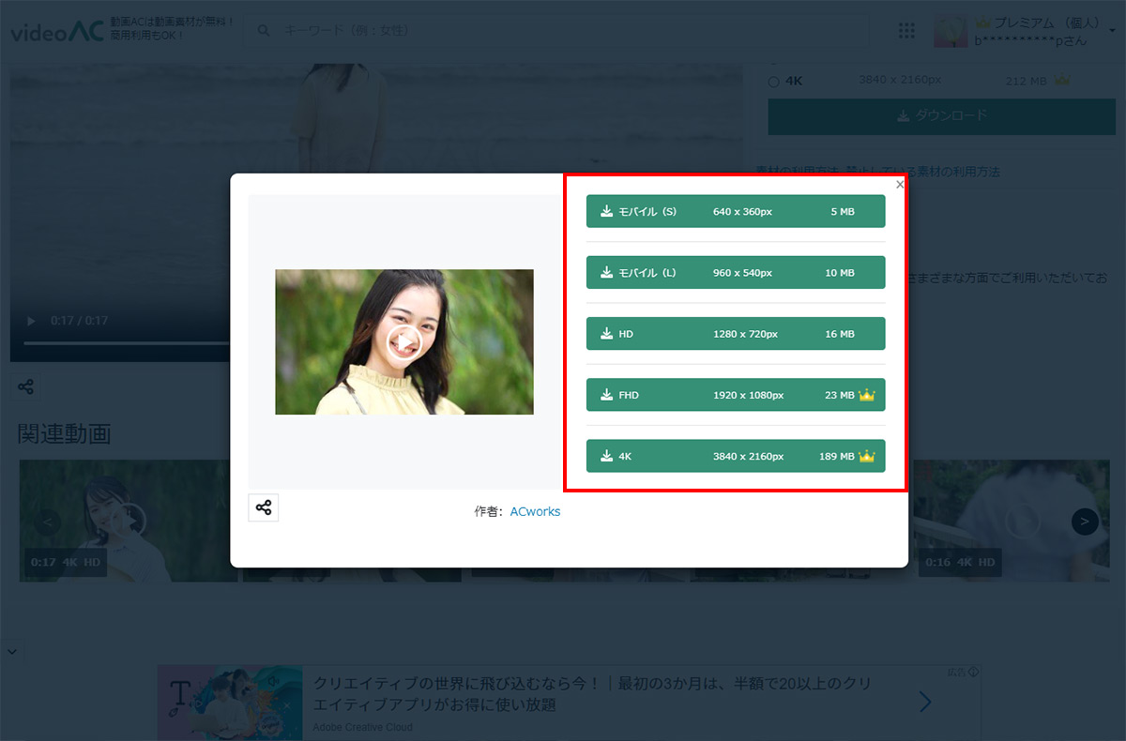Click the magnifier search icon
This screenshot has height=741, width=1126.
click(265, 31)
